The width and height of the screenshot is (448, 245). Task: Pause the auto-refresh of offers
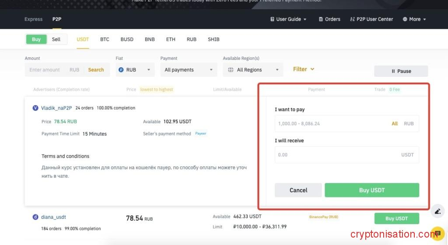[401, 71]
